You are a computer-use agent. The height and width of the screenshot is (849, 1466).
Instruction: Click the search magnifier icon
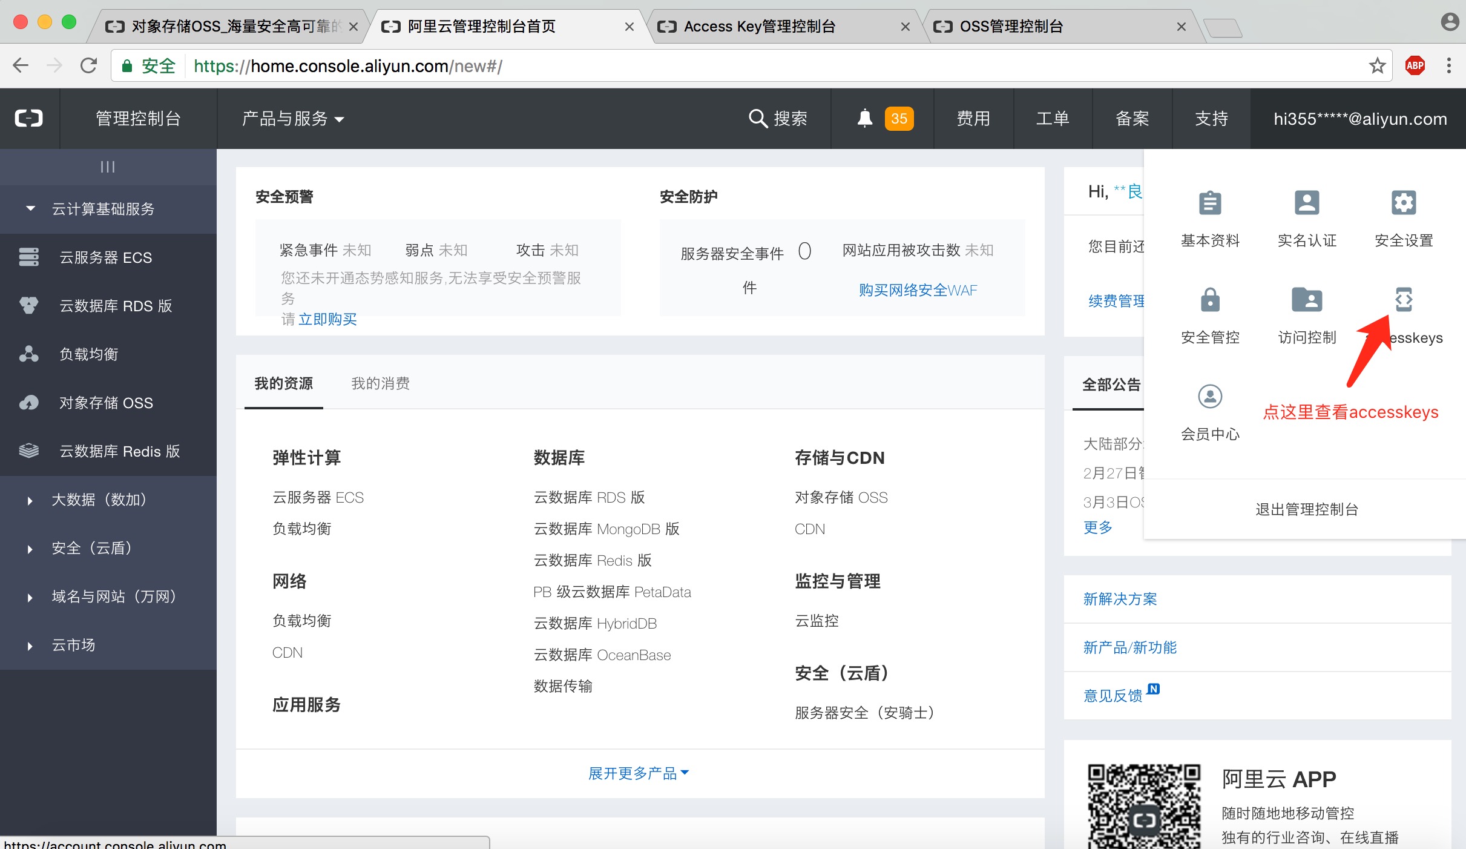pyautogui.click(x=758, y=118)
